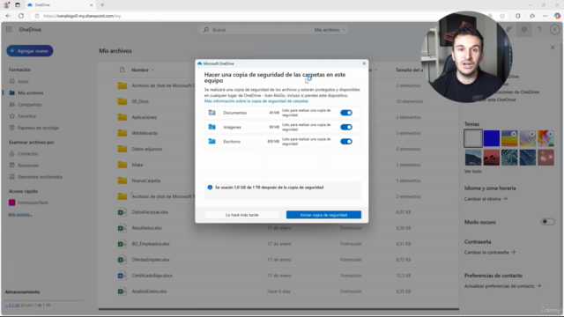Click the file list horizontal scrollbar
This screenshot has height=317, width=564.
pyautogui.click(x=278, y=309)
